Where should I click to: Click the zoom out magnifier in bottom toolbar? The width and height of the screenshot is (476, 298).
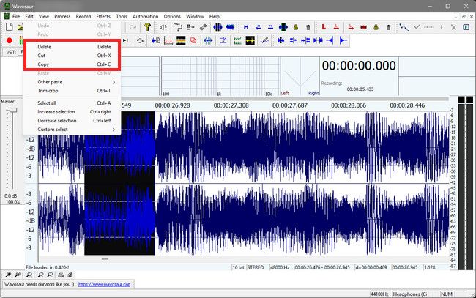pos(18,275)
